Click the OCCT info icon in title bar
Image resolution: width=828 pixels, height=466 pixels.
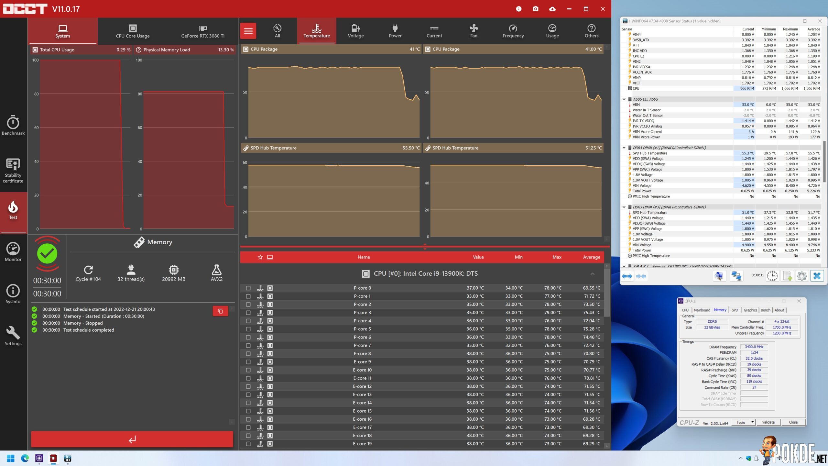[x=519, y=9]
